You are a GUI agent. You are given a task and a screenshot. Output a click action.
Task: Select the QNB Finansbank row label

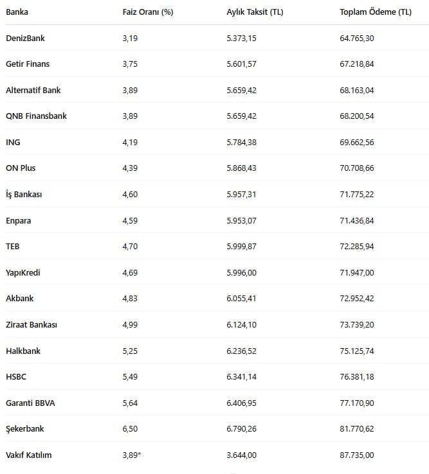[x=36, y=116]
